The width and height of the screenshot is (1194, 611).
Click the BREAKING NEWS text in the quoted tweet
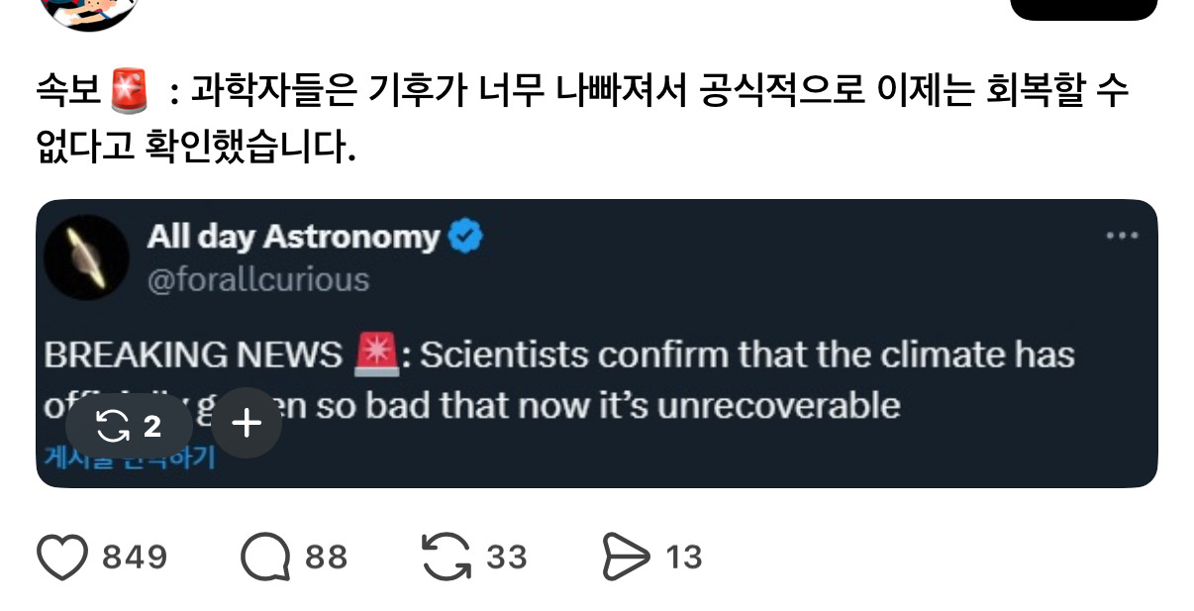193,356
